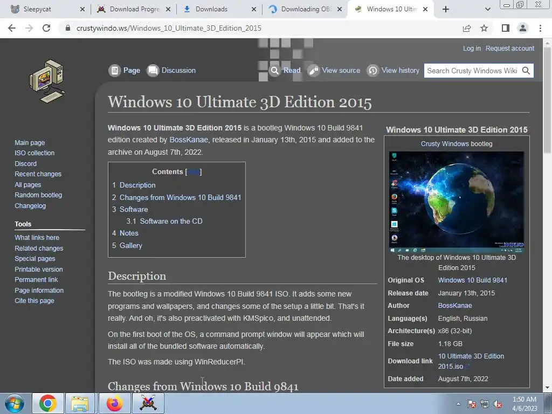Open Chrome three-dot menu

540,28
